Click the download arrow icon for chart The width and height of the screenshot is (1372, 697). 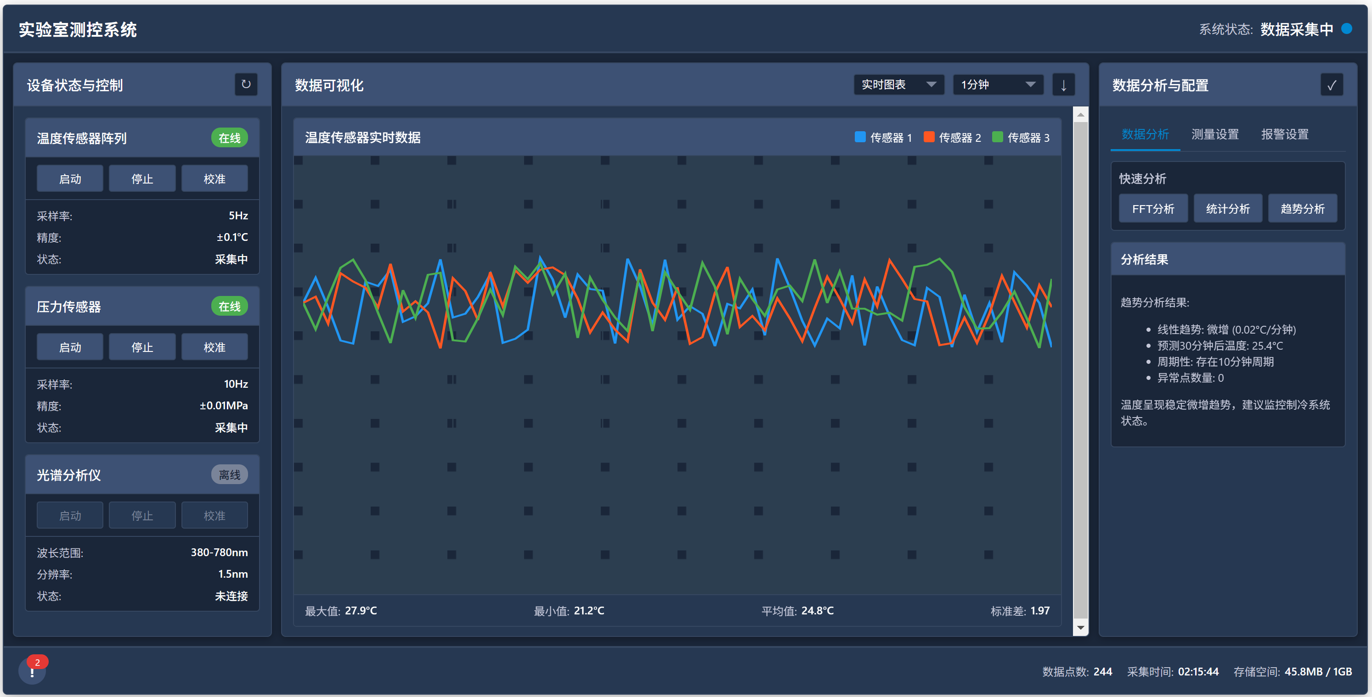(x=1063, y=84)
